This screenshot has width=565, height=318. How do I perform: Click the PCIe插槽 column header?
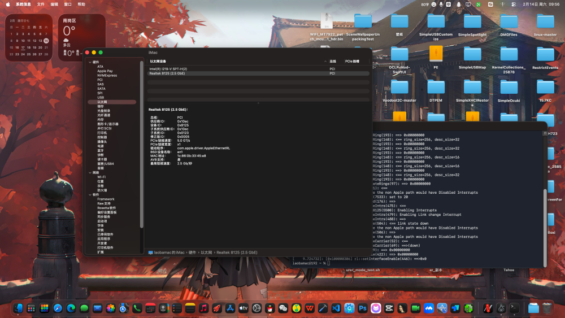pos(352,62)
